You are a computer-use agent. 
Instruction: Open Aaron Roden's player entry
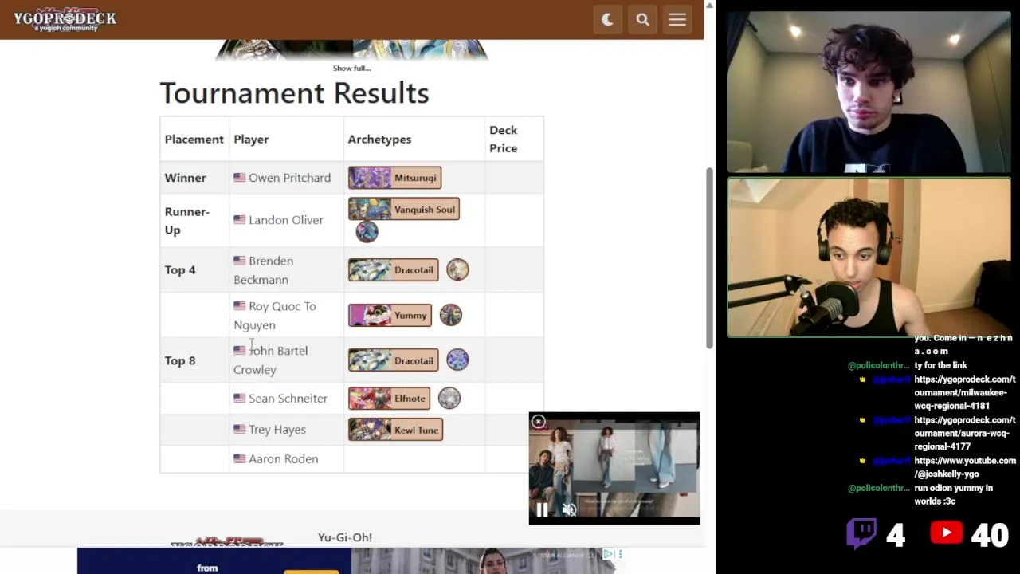tap(283, 459)
